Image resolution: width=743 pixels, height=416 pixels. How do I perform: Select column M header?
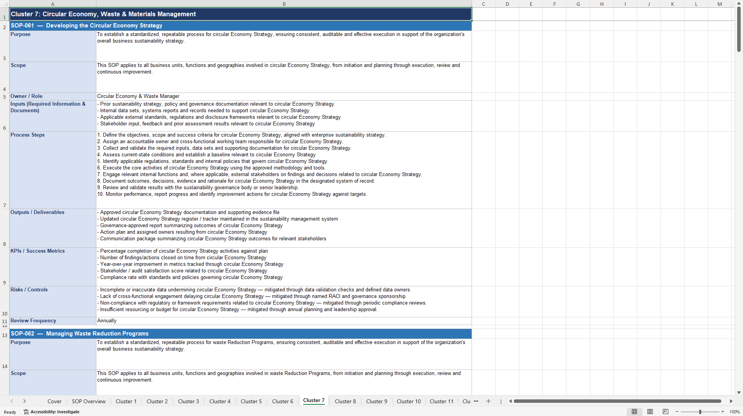pos(720,4)
